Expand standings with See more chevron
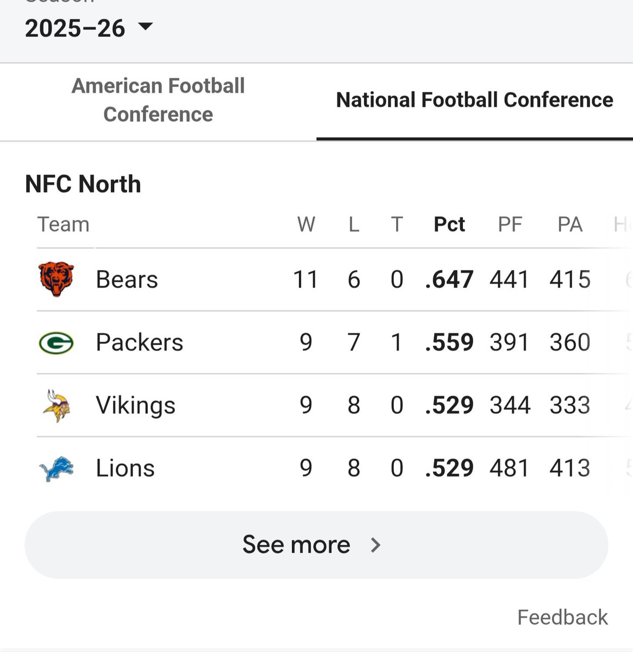The width and height of the screenshot is (633, 652). pos(375,544)
